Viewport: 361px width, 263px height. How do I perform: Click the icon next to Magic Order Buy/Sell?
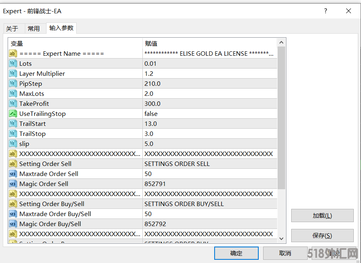point(13,224)
